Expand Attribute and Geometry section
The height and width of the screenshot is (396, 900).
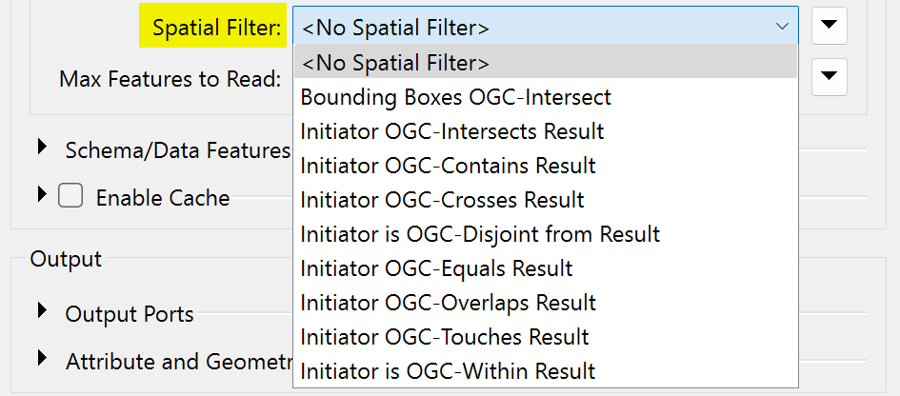coord(42,358)
